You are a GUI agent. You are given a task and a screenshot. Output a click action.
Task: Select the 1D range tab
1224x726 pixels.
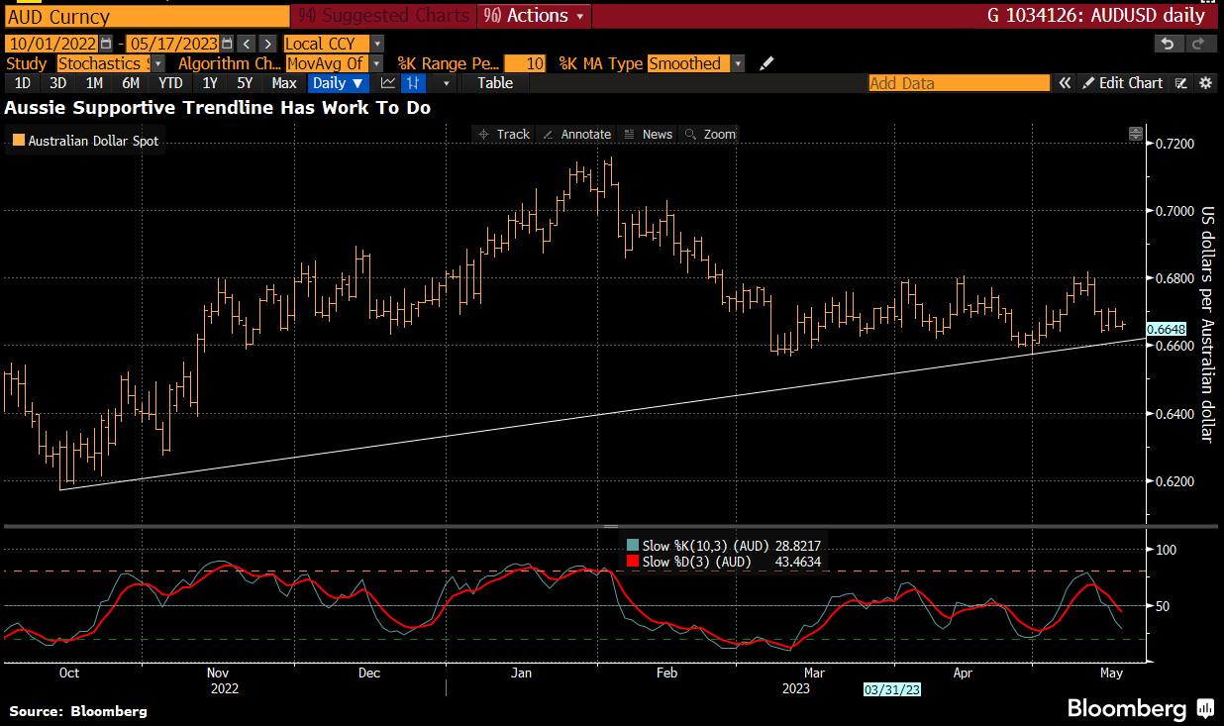[x=22, y=83]
